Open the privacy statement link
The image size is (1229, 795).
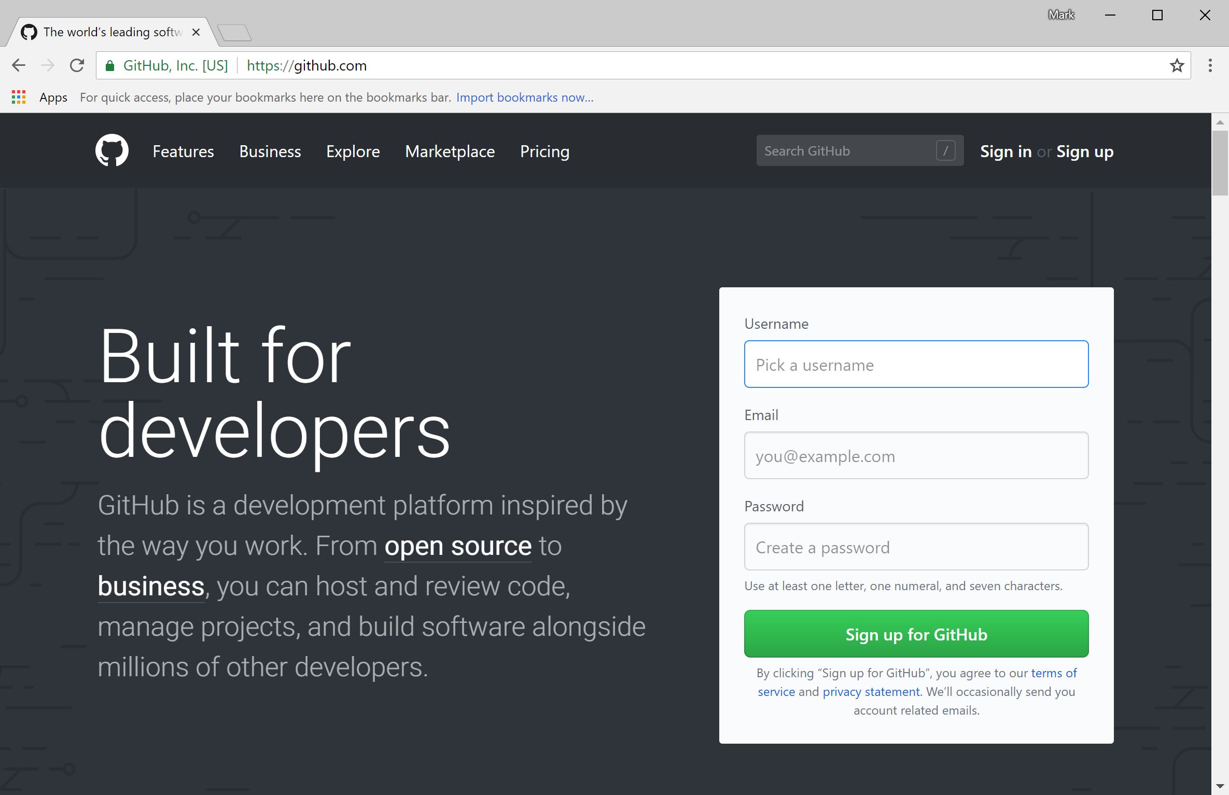pyautogui.click(x=871, y=692)
